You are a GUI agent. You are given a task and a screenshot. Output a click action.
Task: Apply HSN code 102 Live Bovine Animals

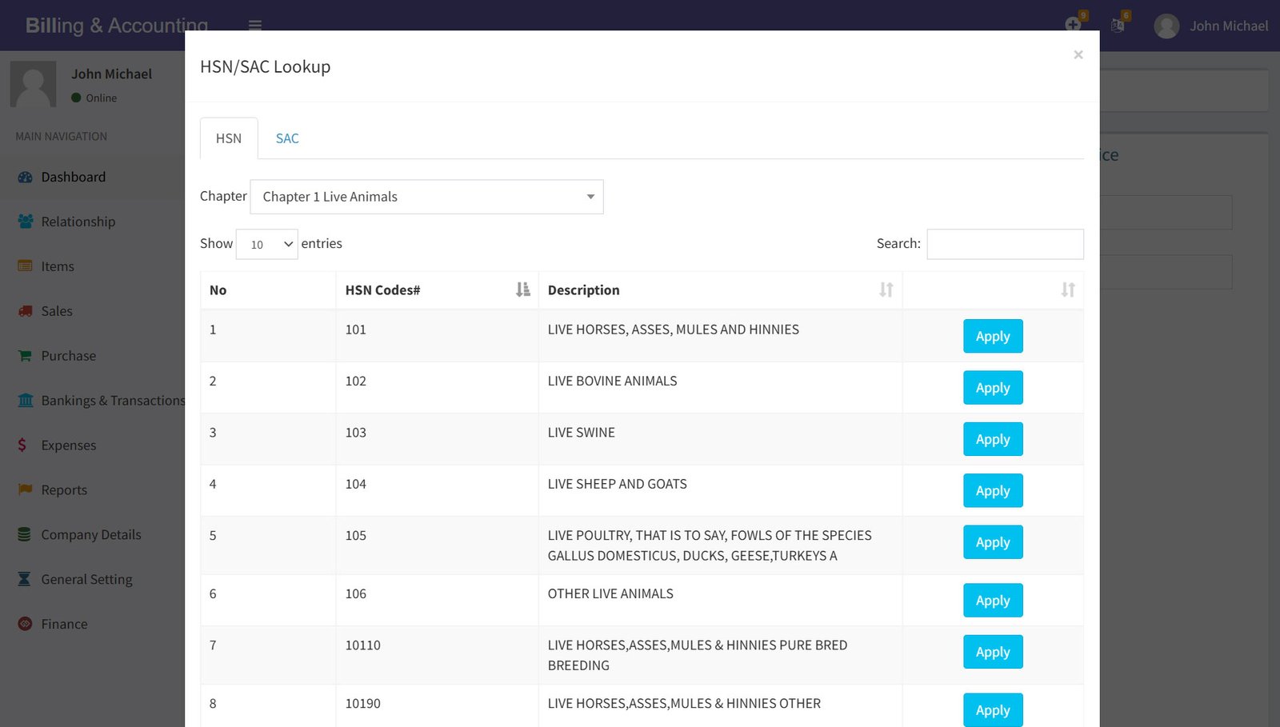point(993,388)
